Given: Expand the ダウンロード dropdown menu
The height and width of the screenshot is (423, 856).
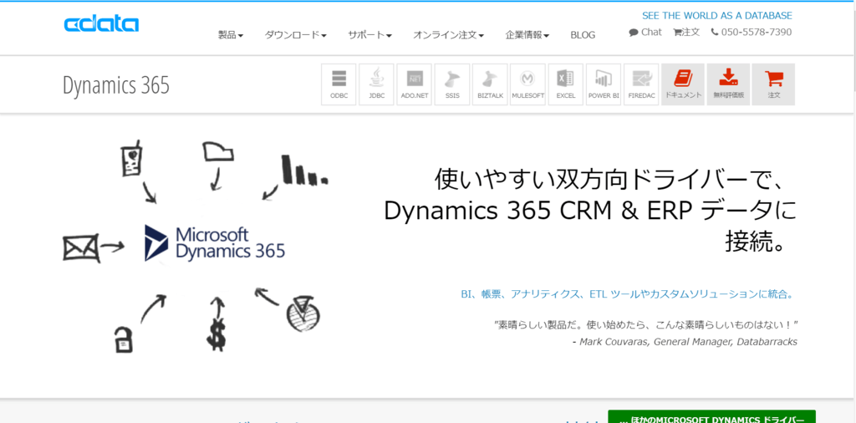Looking at the screenshot, I should 296,35.
